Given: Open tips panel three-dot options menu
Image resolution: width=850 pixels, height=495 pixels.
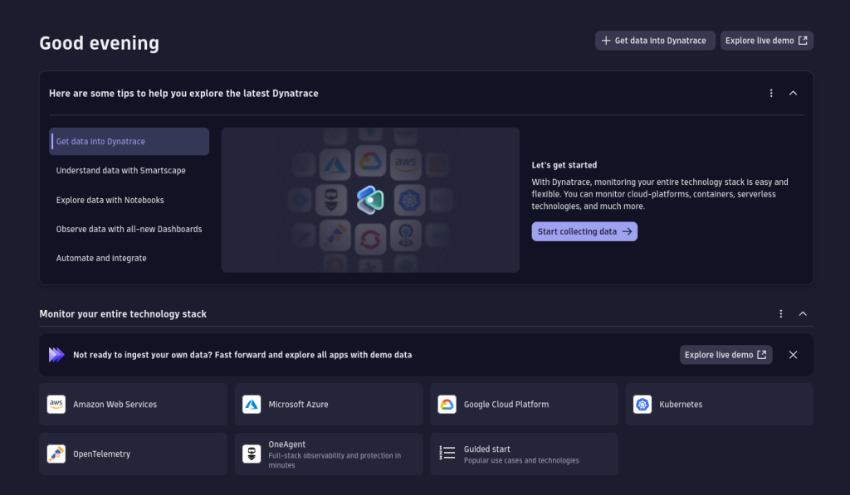Looking at the screenshot, I should 771,93.
